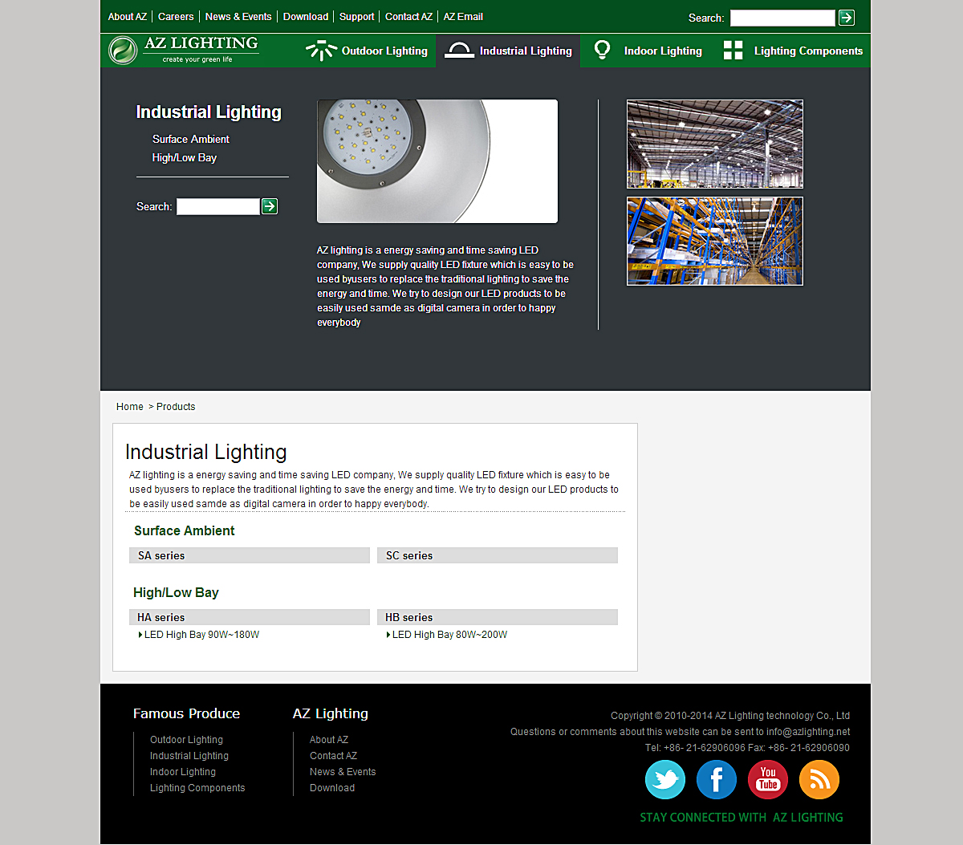Click the Outdoor Lighting lamp icon
Viewport: 963px width, 845px height.
point(321,51)
